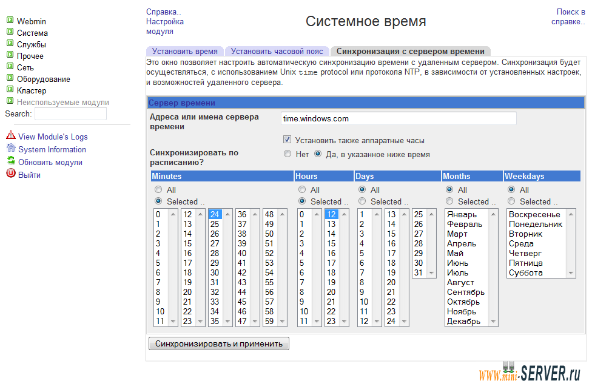Open the Webmin menu category
Image resolution: width=592 pixels, height=392 pixels.
tap(32, 21)
